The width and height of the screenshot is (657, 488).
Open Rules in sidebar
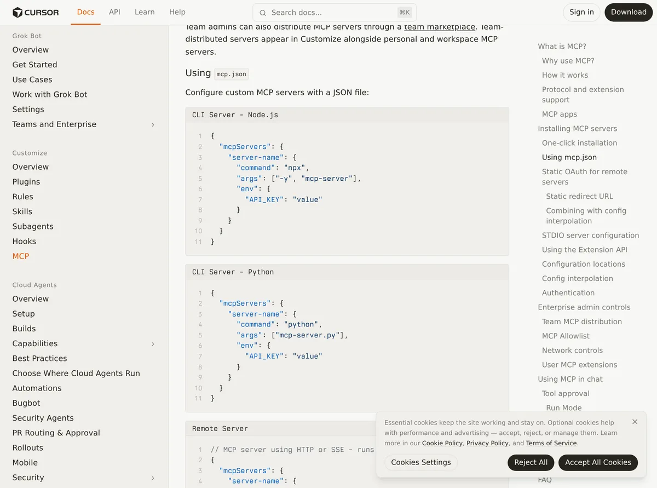point(23,197)
